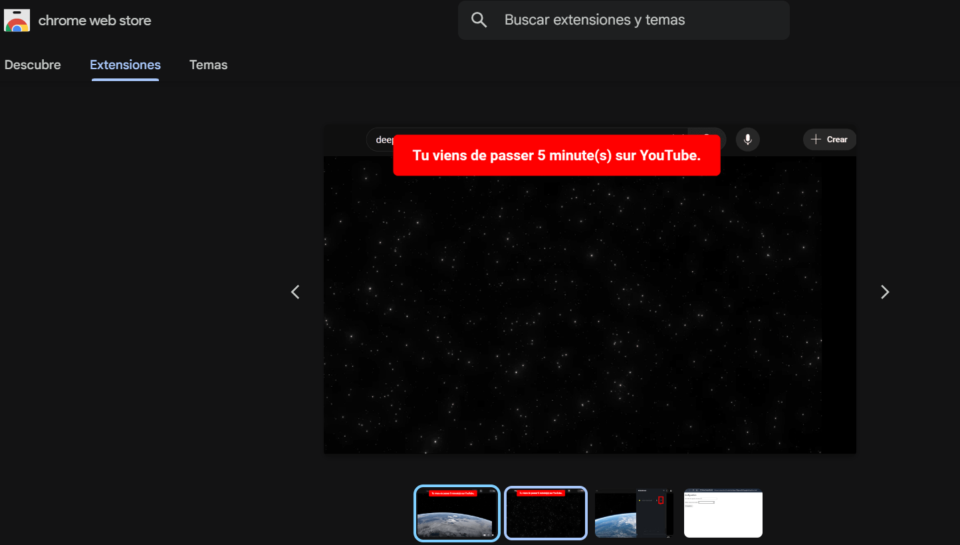Screen dimensions: 960x545
Task: Advance to the next screenshot with right arrow
Action: 884,292
